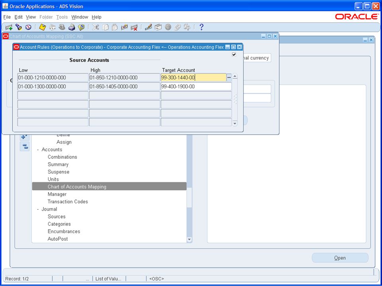The image size is (382, 286).
Task: Click Low field 01-000-1300-0000-000
Action: [53, 87]
